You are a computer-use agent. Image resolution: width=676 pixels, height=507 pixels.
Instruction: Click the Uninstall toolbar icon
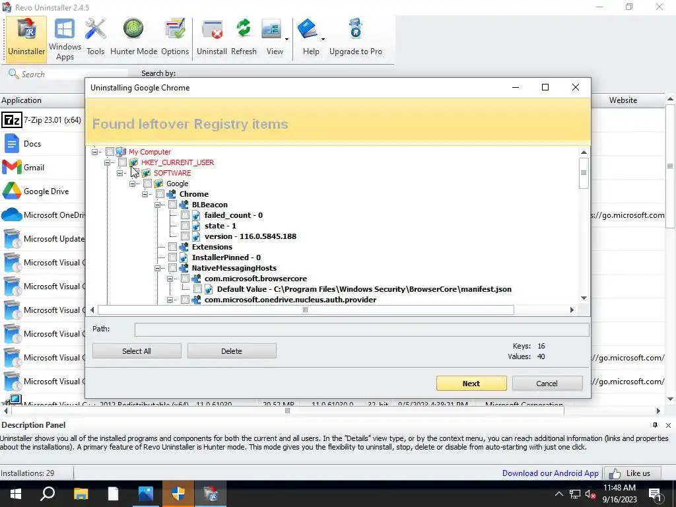coord(212,38)
